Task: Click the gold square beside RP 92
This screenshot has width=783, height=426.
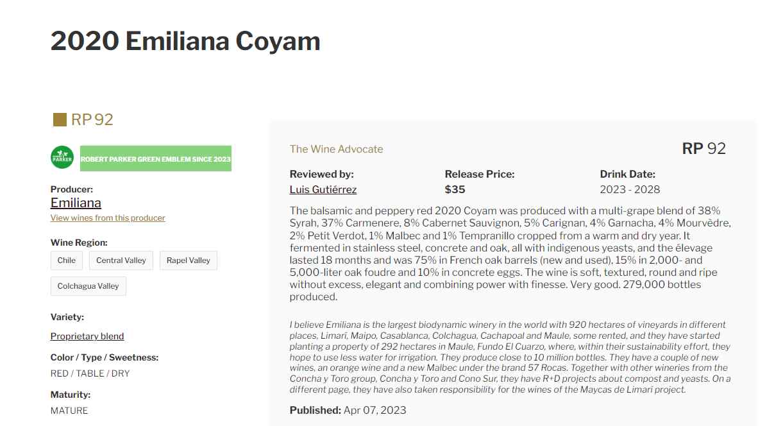Action: pos(60,120)
